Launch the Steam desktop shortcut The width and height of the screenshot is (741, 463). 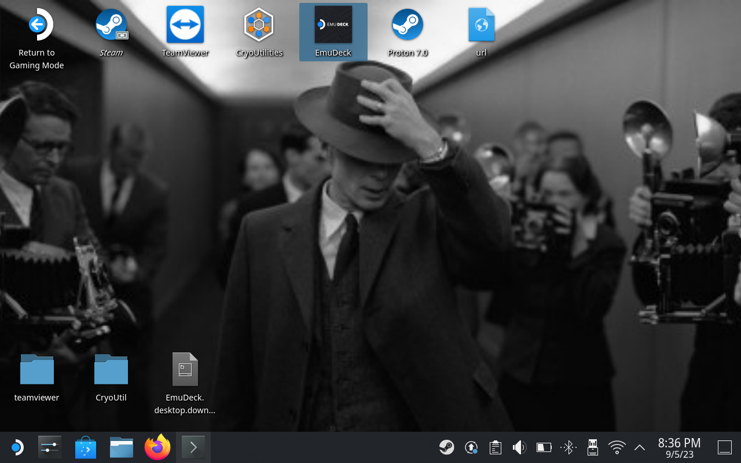[x=111, y=26]
